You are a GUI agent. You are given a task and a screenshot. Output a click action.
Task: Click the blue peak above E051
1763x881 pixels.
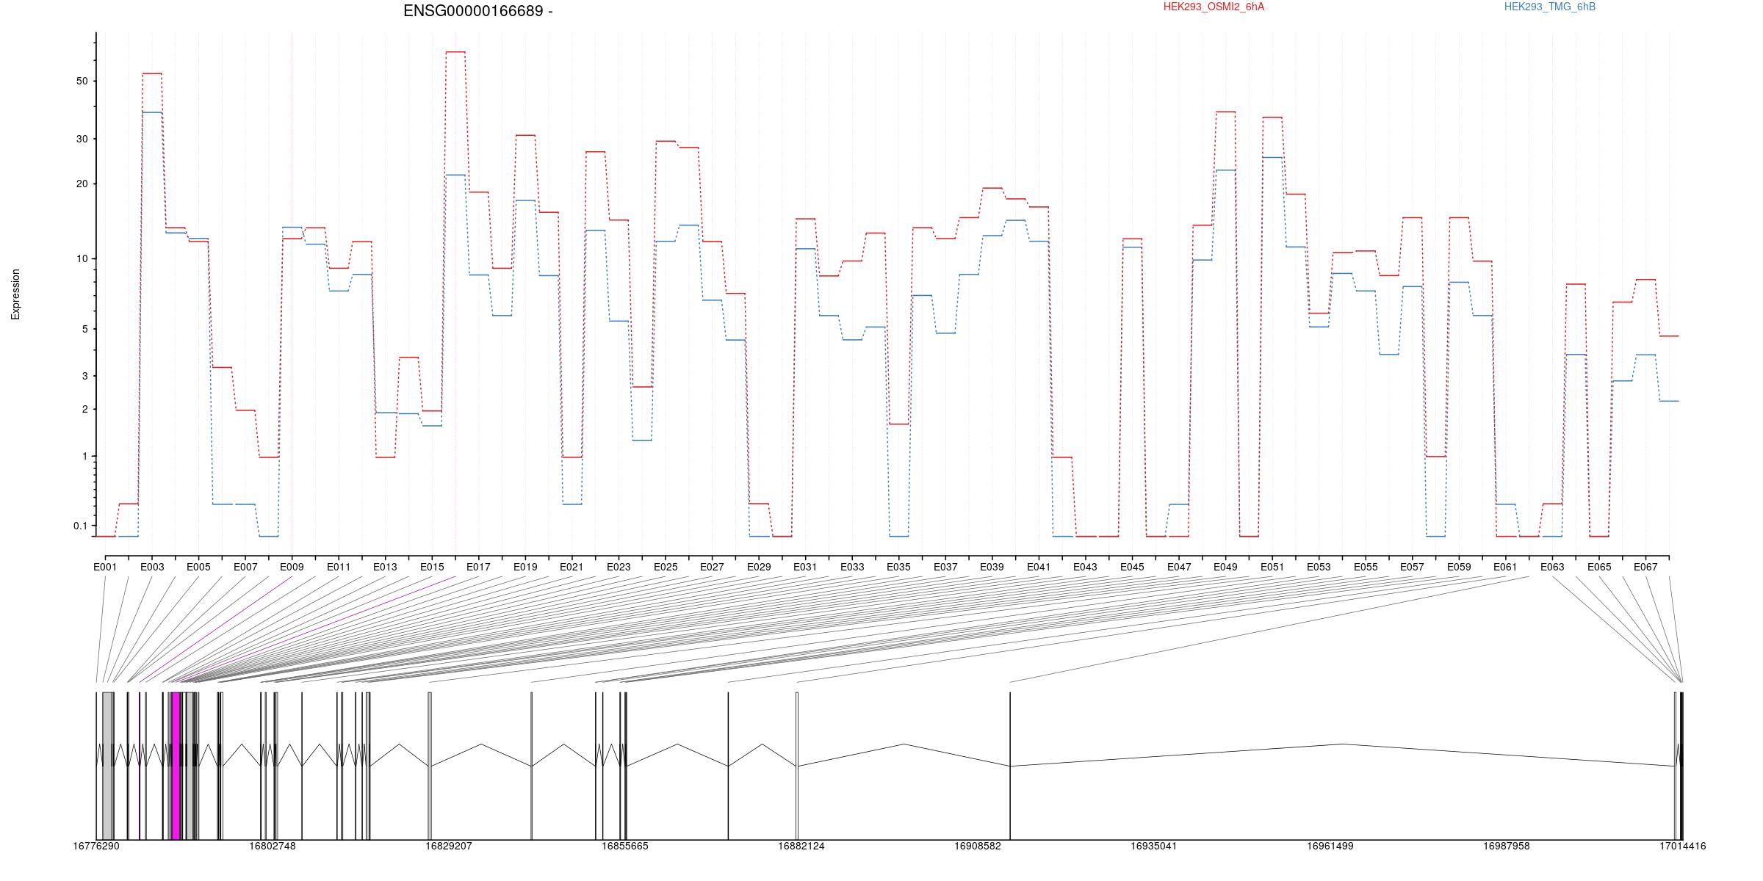[x=1272, y=157]
